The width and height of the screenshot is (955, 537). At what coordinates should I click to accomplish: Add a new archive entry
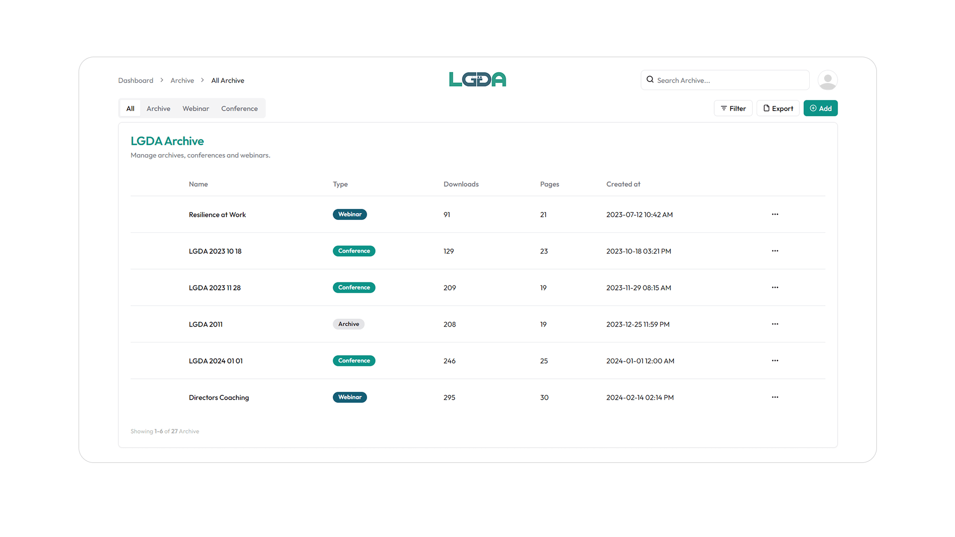pos(821,108)
